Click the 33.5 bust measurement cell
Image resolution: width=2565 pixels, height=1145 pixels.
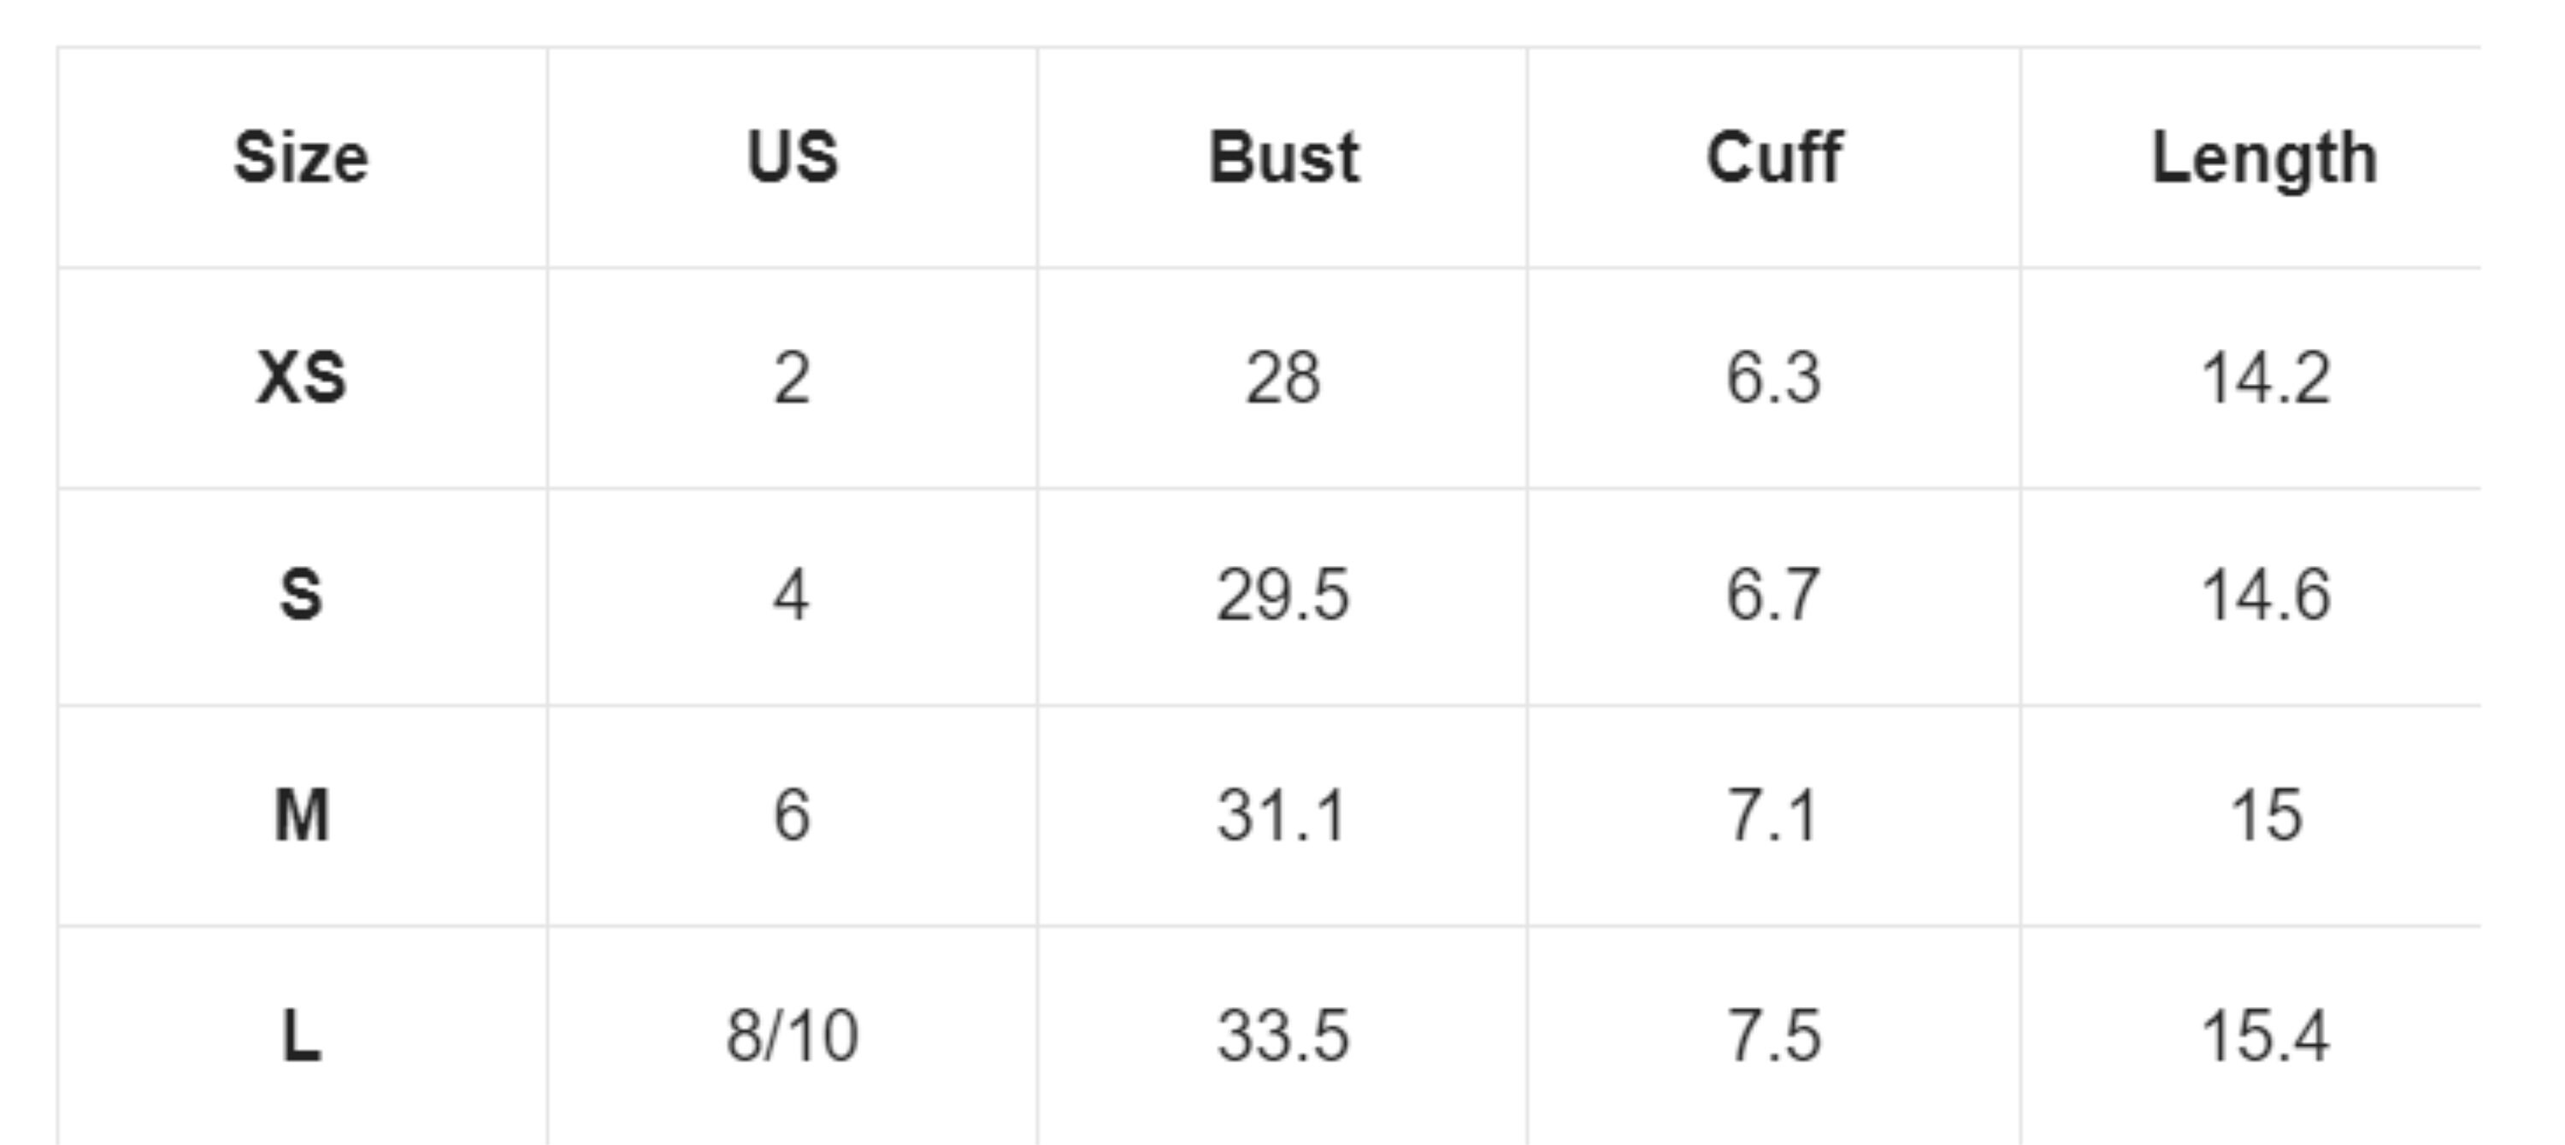click(1283, 1036)
